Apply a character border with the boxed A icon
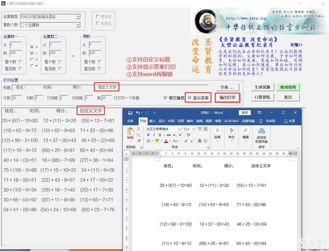Image resolution: width=329 pixels, height=251 pixels. coord(205,129)
